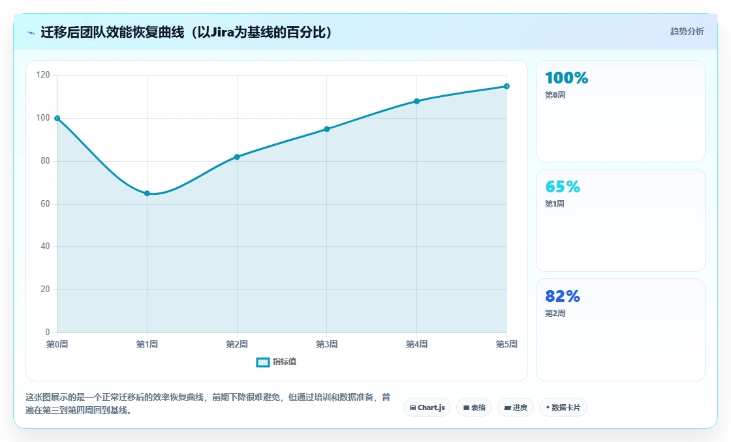
Task: Click the 趋势分析 label in the header
Action: coord(687,31)
